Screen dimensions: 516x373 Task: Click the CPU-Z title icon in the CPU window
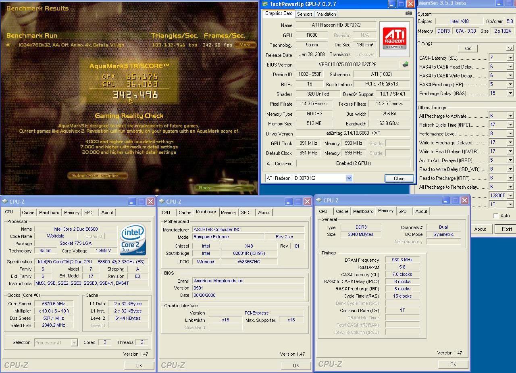pos(4,201)
